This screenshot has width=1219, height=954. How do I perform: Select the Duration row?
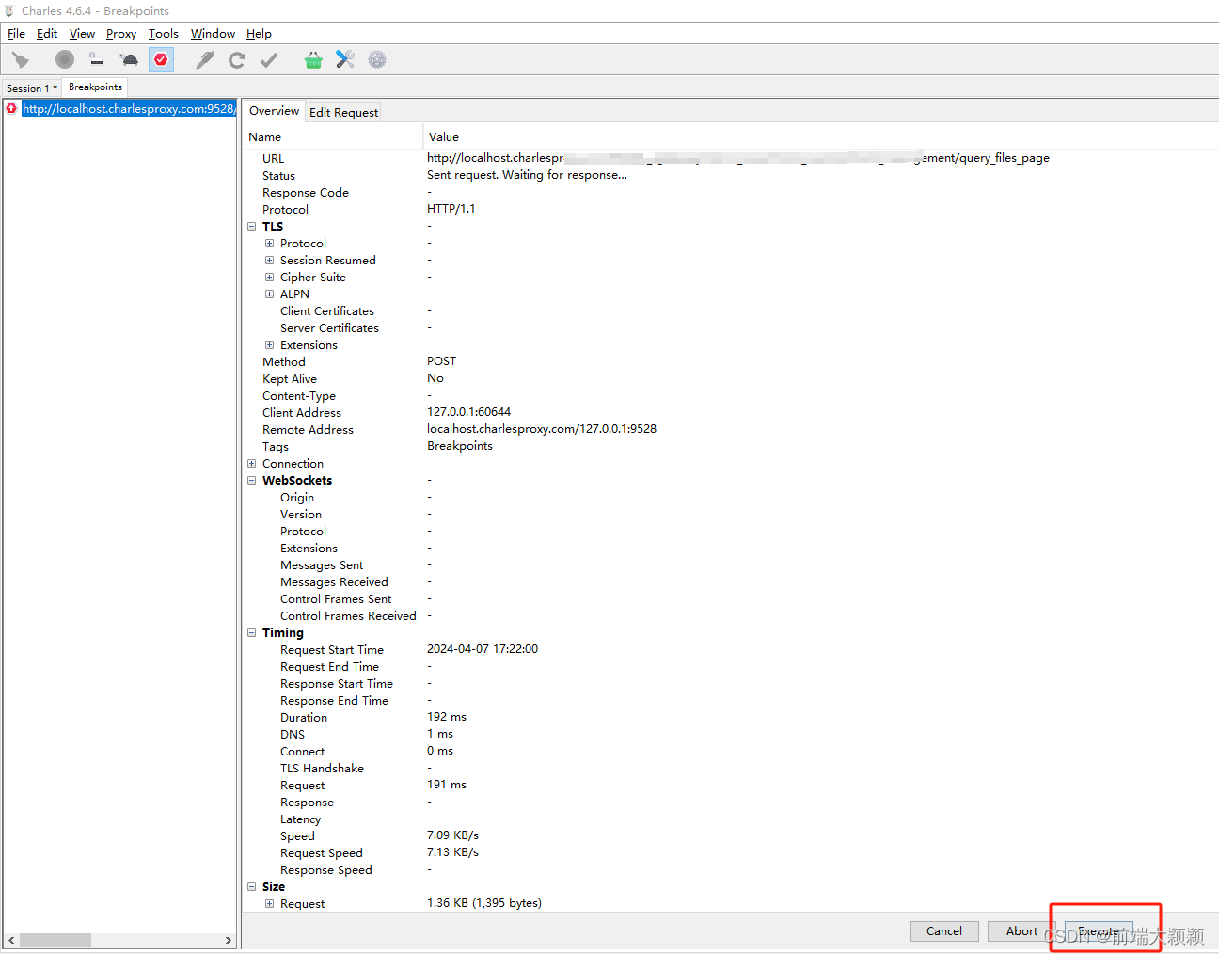730,718
